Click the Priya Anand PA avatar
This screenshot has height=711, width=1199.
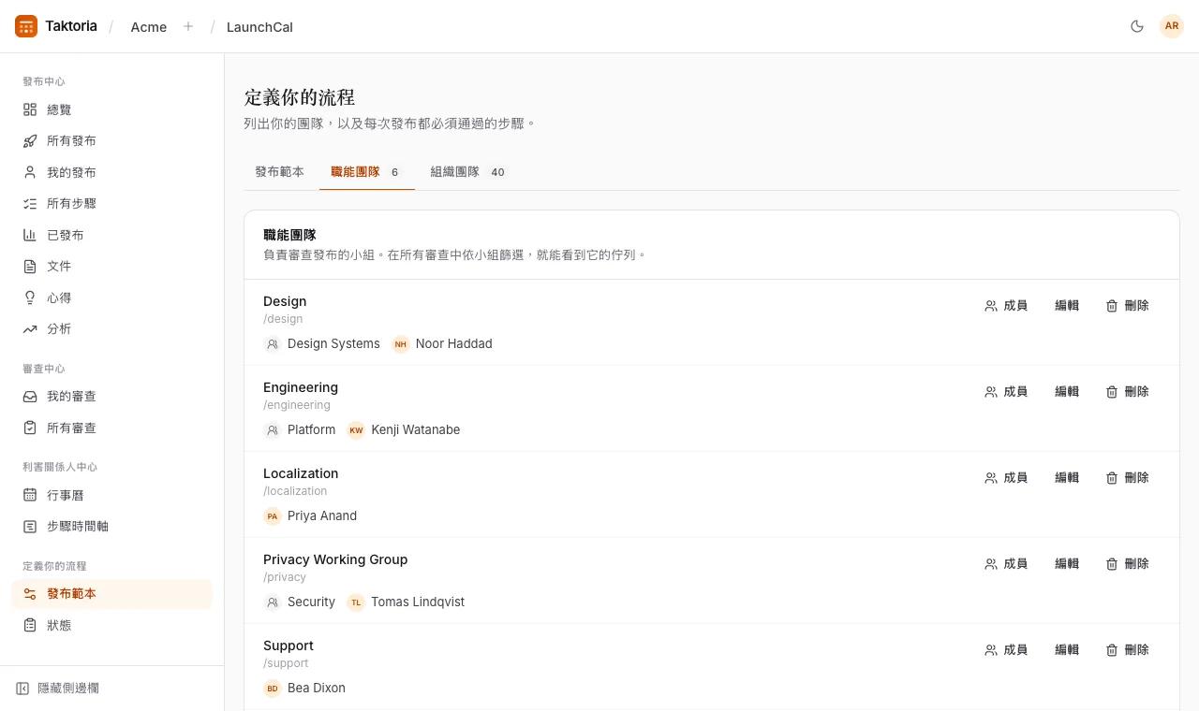pyautogui.click(x=273, y=516)
